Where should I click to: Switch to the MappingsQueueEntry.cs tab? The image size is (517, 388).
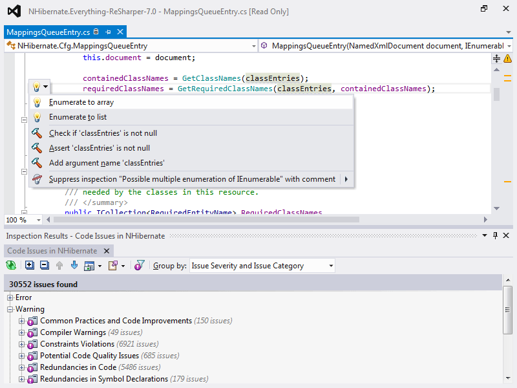(48, 32)
